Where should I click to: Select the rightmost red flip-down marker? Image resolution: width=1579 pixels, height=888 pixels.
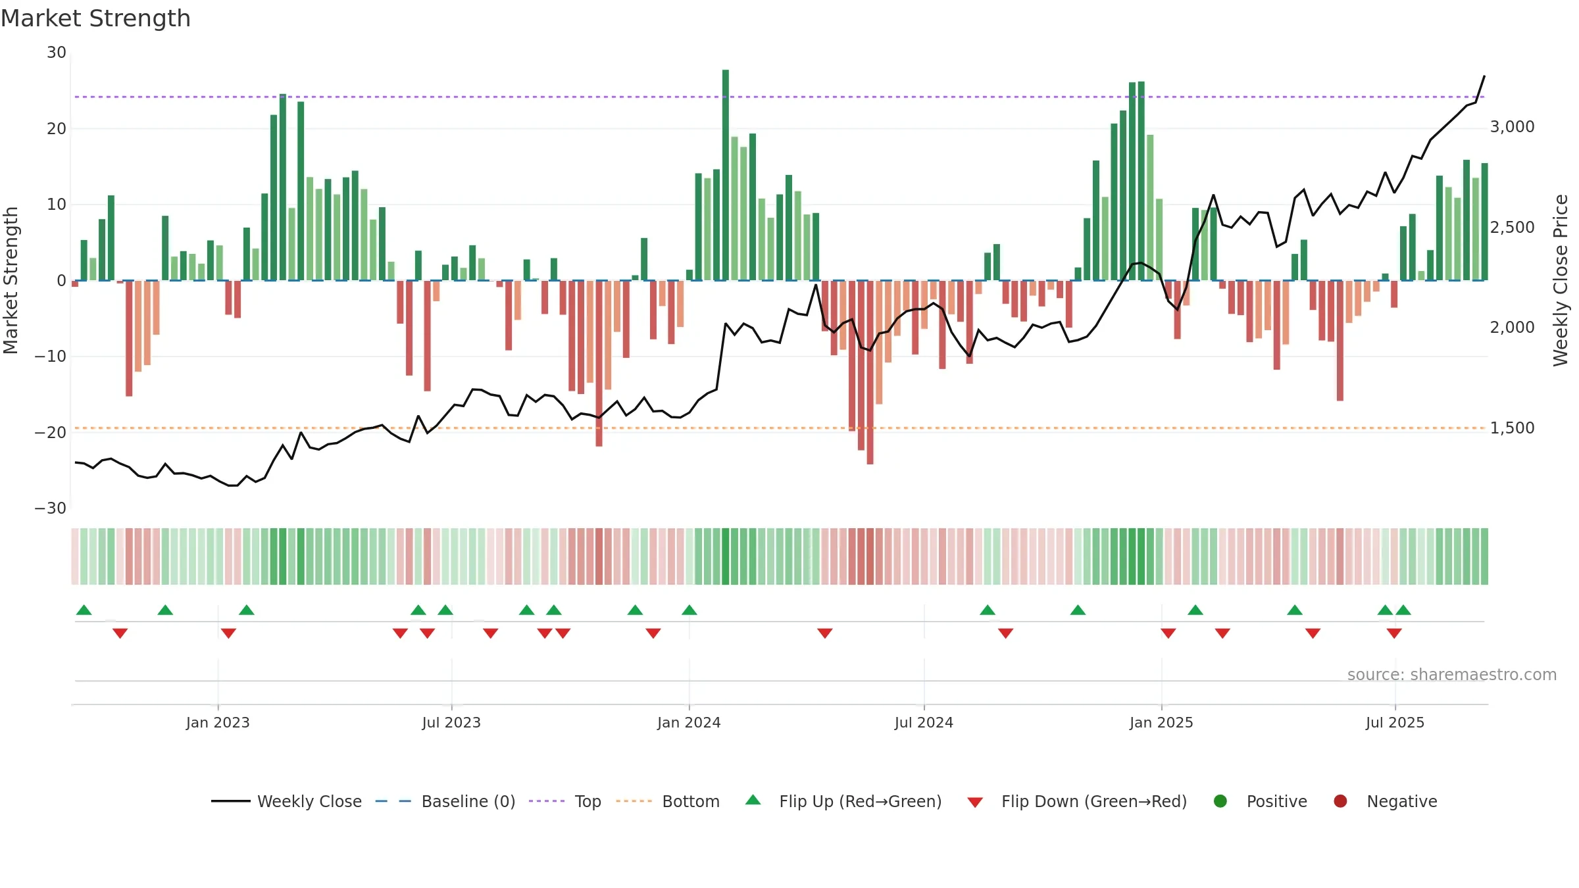[1394, 633]
